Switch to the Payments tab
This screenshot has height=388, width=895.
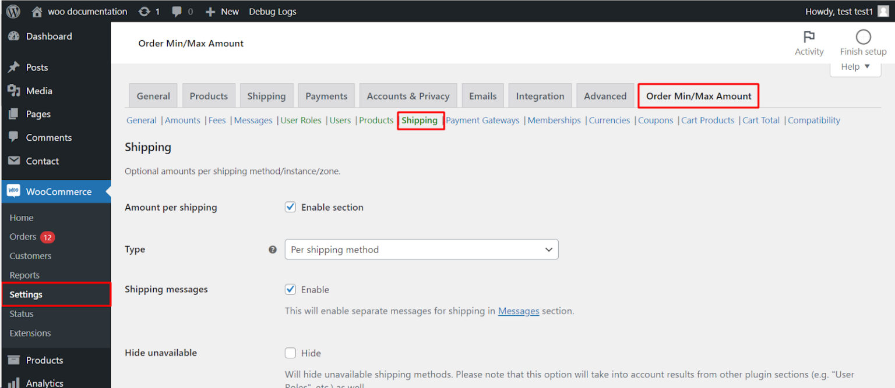coord(326,95)
